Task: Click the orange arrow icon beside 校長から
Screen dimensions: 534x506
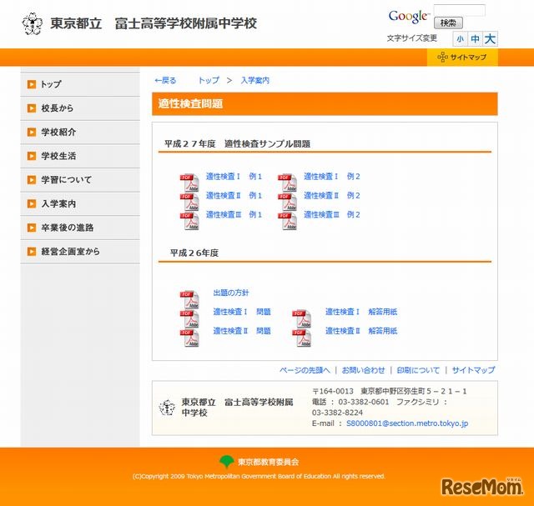Action: (32, 108)
